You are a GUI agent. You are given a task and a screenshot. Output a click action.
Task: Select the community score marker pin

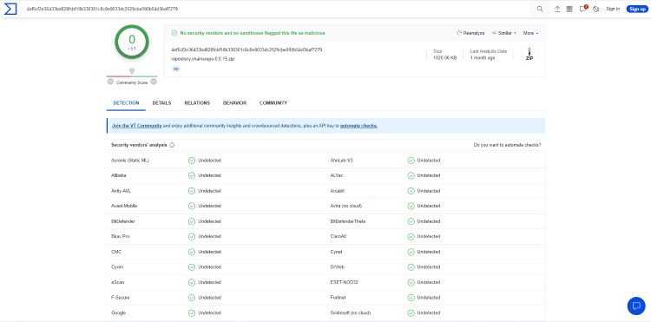[x=132, y=71]
